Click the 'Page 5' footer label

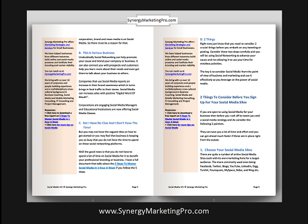[x=257, y=187]
